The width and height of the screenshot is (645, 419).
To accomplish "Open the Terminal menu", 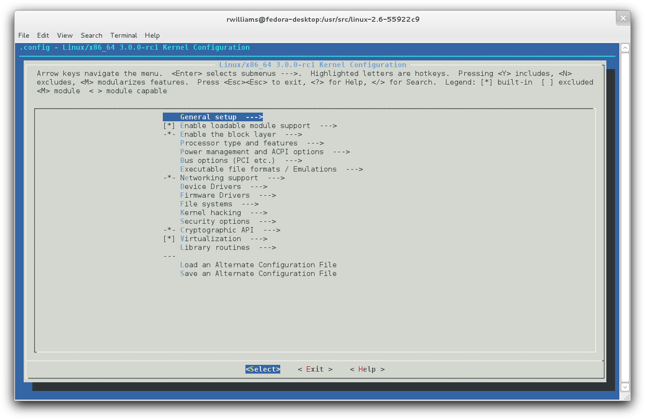I will pyautogui.click(x=124, y=35).
